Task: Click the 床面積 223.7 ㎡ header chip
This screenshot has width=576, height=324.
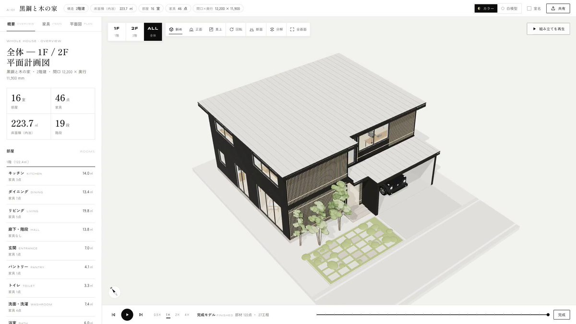Action: (113, 8)
